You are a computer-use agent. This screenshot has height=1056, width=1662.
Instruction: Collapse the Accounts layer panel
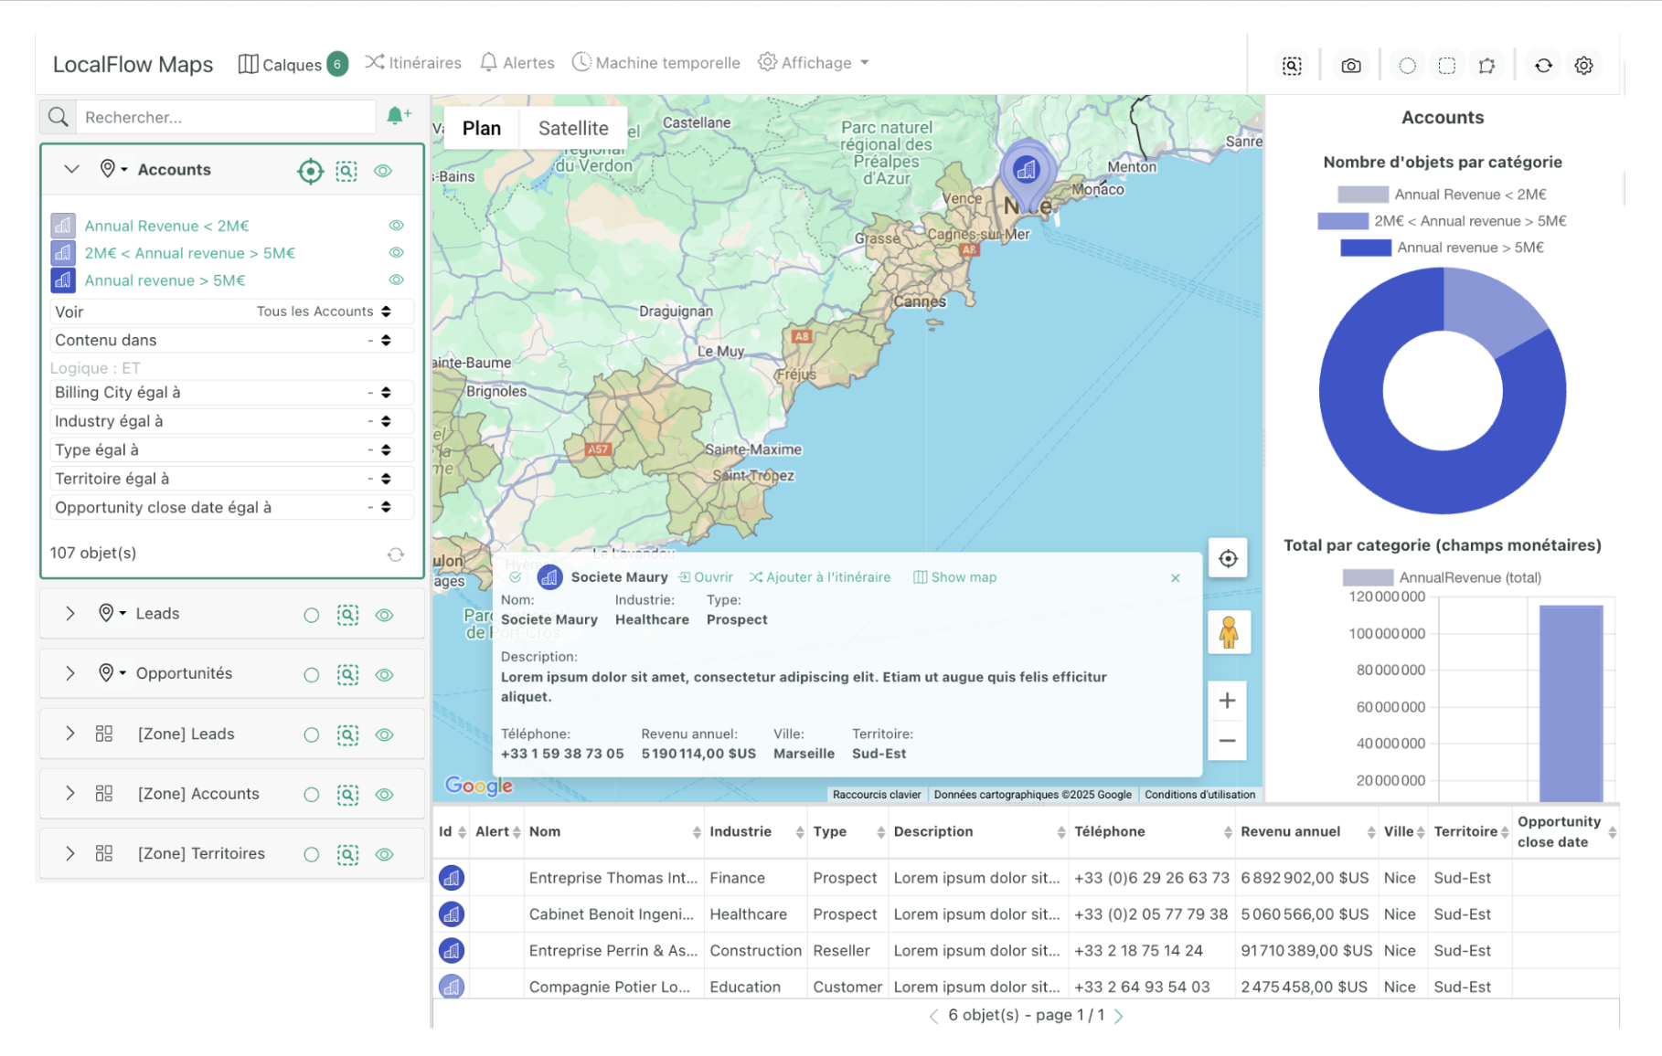click(x=70, y=169)
